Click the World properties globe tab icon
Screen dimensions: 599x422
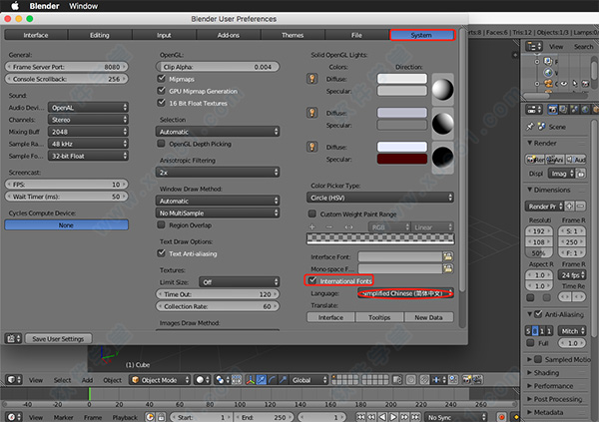pos(585,110)
